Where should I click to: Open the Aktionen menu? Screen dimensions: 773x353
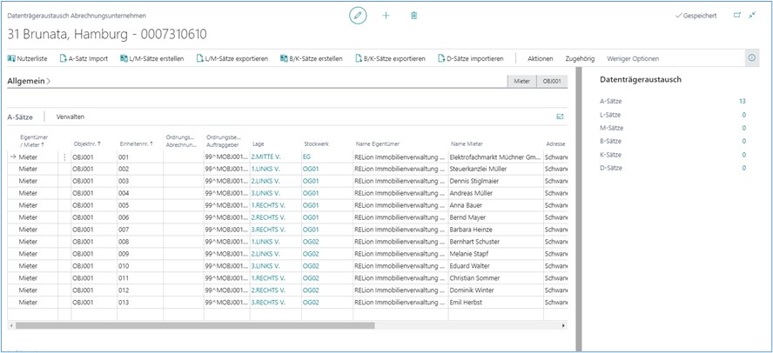pyautogui.click(x=540, y=58)
